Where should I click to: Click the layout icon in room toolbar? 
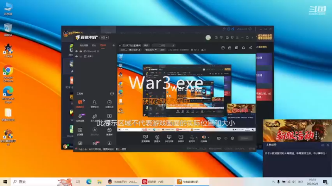pyautogui.click(x=223, y=48)
